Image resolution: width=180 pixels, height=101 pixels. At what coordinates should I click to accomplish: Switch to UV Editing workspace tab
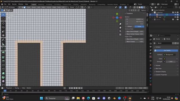[57, 4]
